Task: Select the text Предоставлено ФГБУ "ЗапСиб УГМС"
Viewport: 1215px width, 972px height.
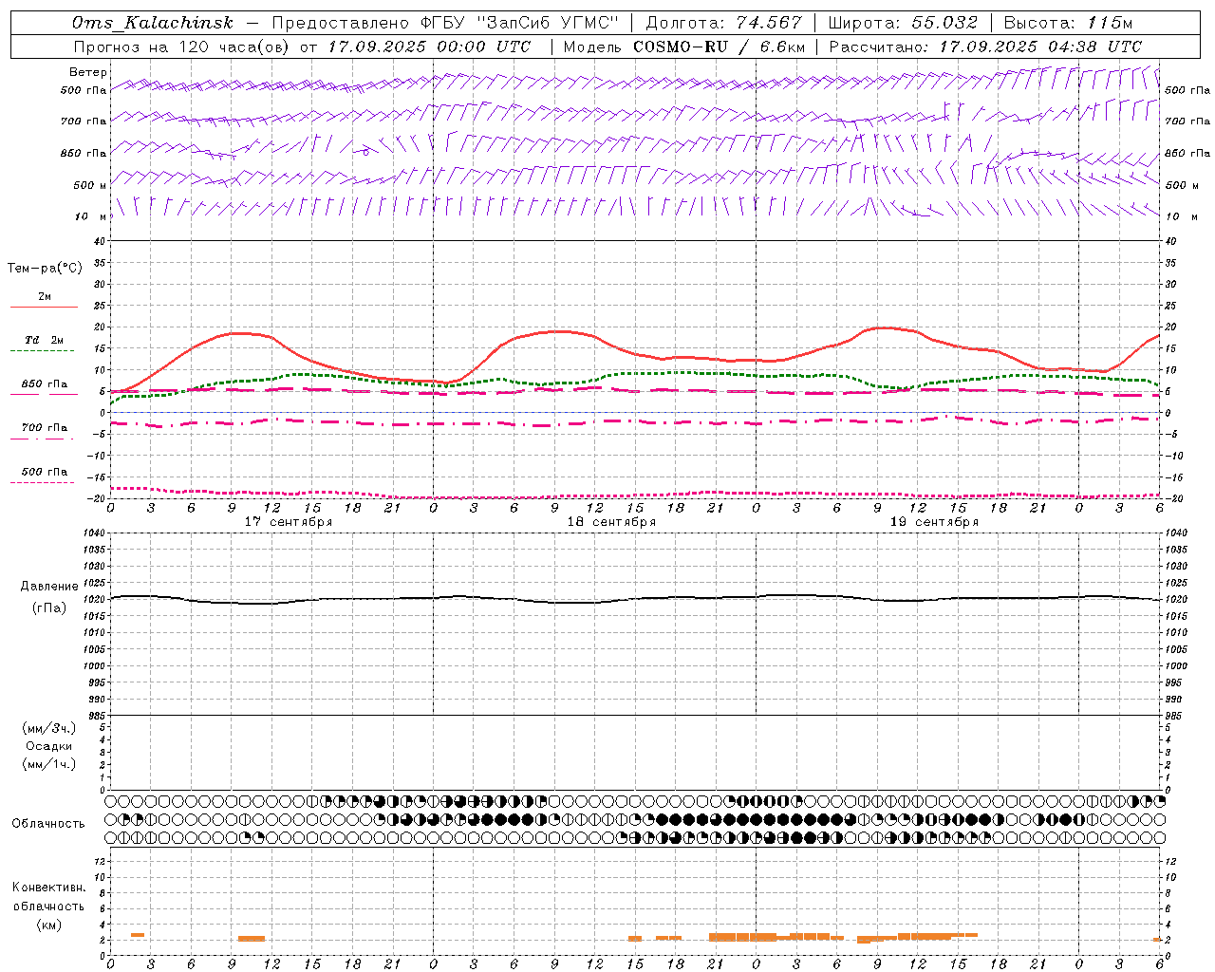Action: pos(445,23)
